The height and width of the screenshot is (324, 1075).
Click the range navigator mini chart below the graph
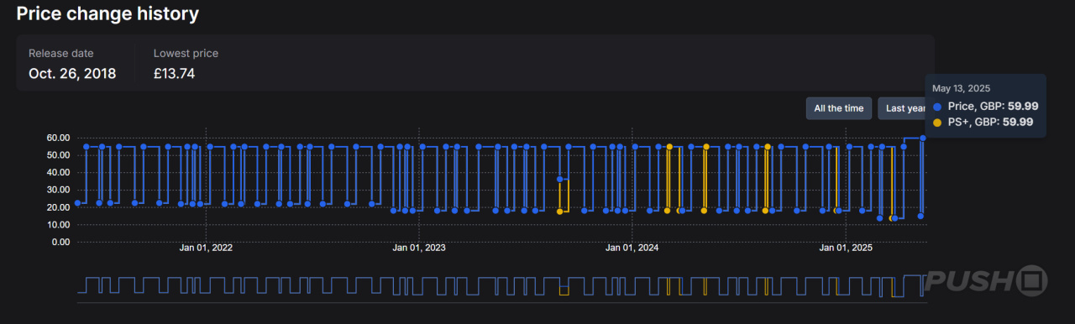point(501,285)
